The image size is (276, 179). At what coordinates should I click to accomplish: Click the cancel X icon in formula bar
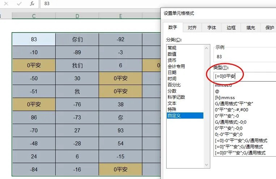coord(6,4)
